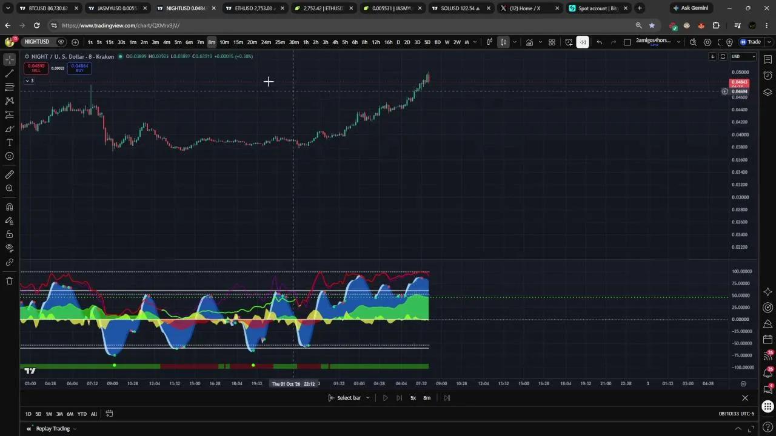Toggle magnet mode for drawings
Screen dimensions: 776x436
point(10,207)
